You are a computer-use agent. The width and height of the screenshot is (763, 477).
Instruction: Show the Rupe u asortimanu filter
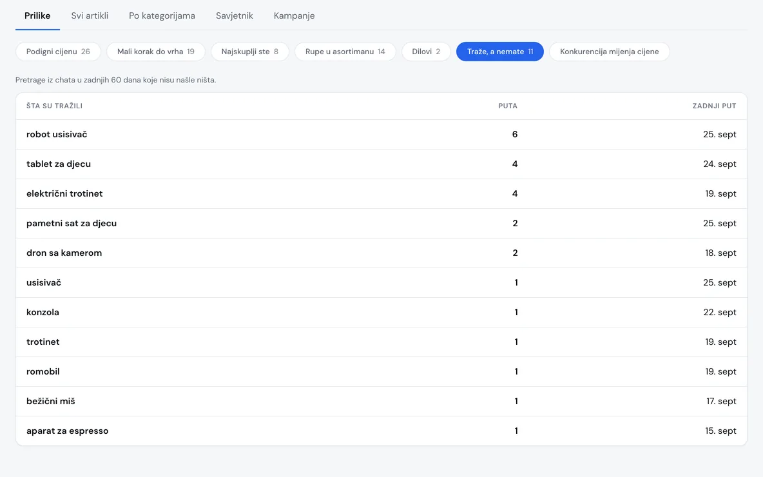coord(345,52)
